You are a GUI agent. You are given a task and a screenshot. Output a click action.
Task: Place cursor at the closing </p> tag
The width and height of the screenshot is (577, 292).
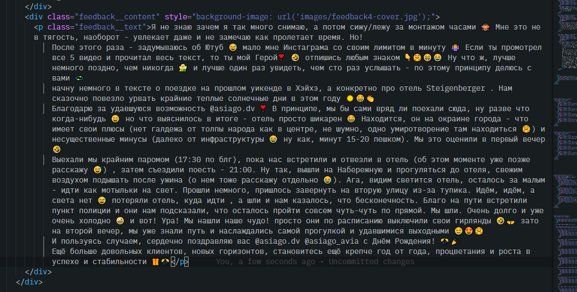(179, 262)
